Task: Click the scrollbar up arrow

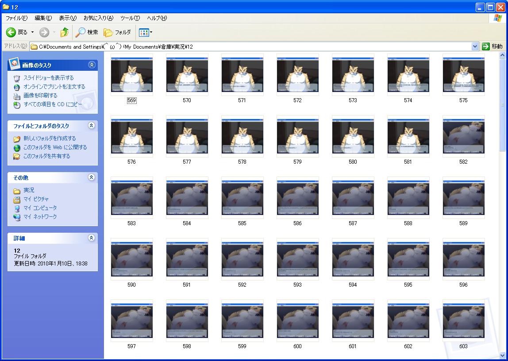Action: click(503, 55)
